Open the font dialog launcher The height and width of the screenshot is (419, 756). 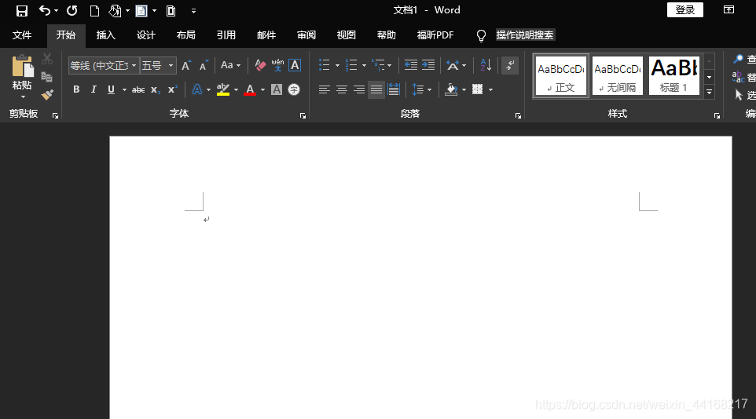(303, 115)
